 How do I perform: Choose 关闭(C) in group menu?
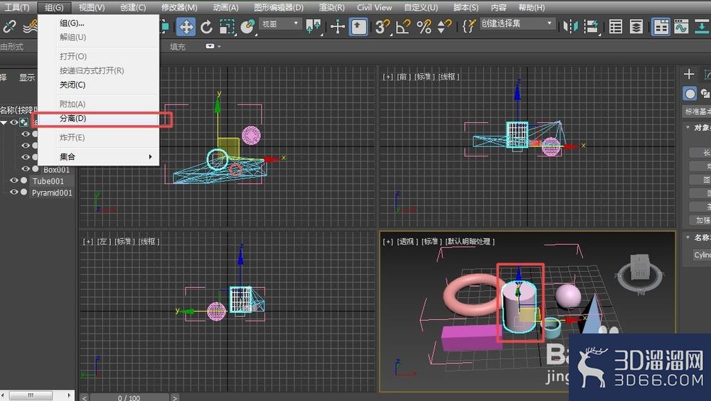coord(98,85)
